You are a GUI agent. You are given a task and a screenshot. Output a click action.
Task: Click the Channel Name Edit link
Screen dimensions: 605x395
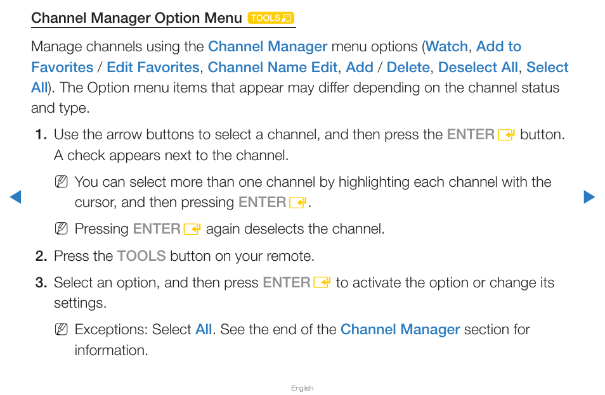(x=273, y=67)
